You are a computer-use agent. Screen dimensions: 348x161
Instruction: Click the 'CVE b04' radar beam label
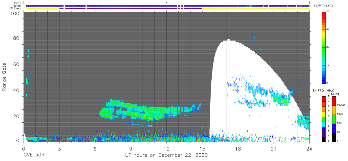click(x=34, y=155)
